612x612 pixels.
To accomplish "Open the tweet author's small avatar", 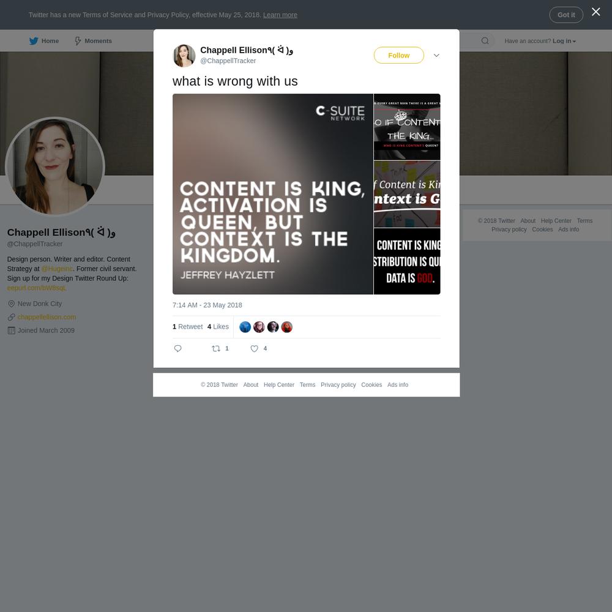I will click(x=184, y=56).
